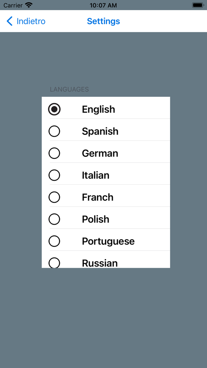
Task: Tap the Portuguese language row text
Action: click(108, 241)
